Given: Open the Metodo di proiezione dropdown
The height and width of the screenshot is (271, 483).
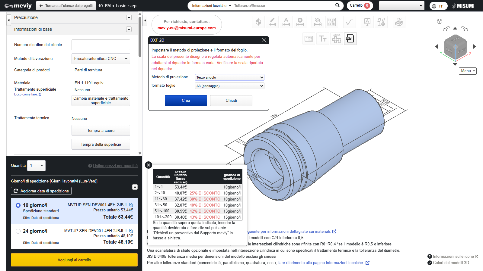Looking at the screenshot, I should coord(229,77).
